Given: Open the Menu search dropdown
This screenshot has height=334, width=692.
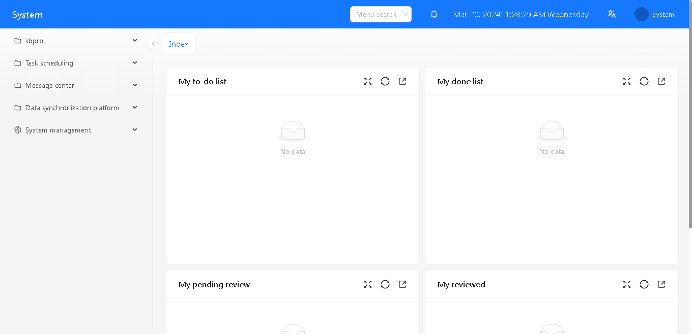Looking at the screenshot, I should coord(381,14).
